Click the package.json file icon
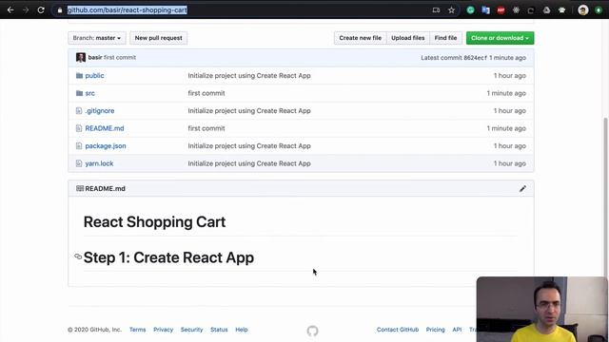Screen dimensions: 609x342 coord(79,145)
